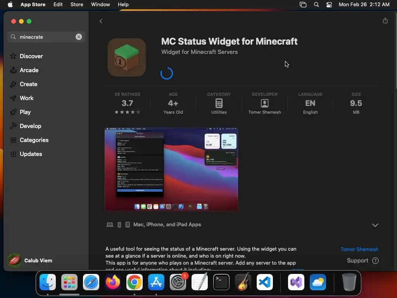This screenshot has width=397, height=298.
Task: Click the download progress spinner
Action: 167,73
